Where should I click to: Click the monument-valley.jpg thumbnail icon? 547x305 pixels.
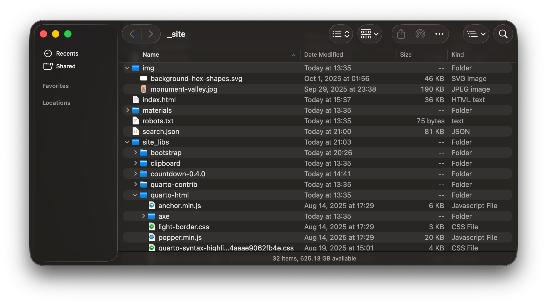tap(144, 89)
